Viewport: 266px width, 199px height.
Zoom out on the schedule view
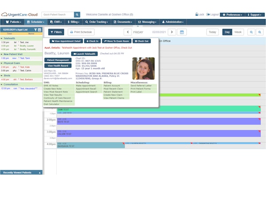[x=260, y=32]
